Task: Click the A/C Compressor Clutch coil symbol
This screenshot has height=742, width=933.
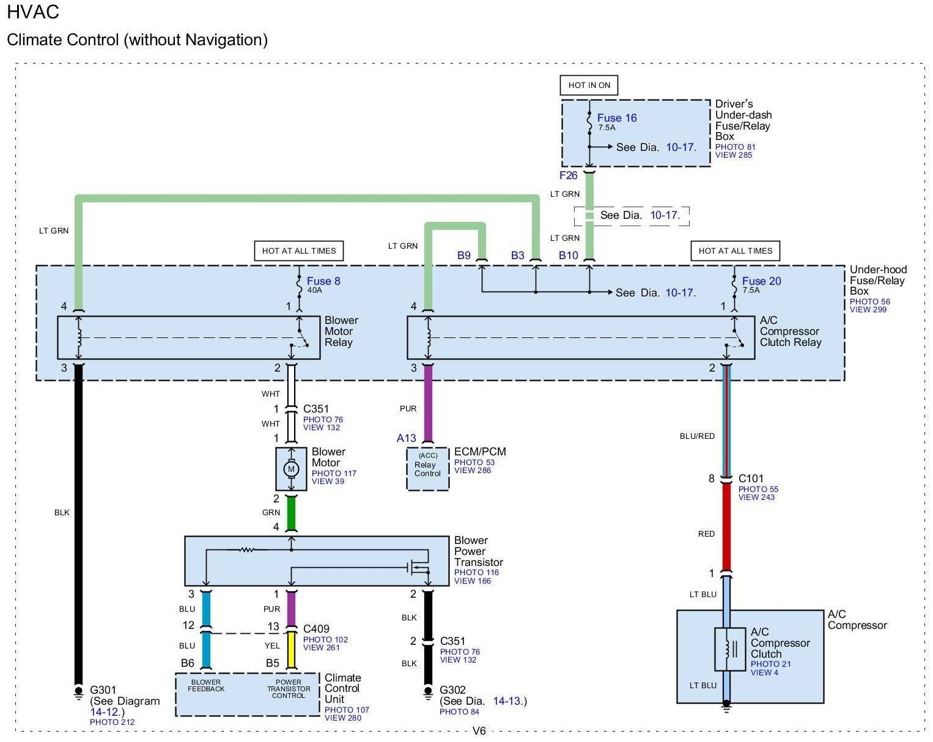Action: point(726,648)
